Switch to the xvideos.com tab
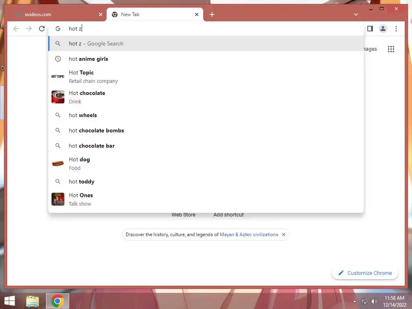The image size is (412, 309). click(56, 14)
